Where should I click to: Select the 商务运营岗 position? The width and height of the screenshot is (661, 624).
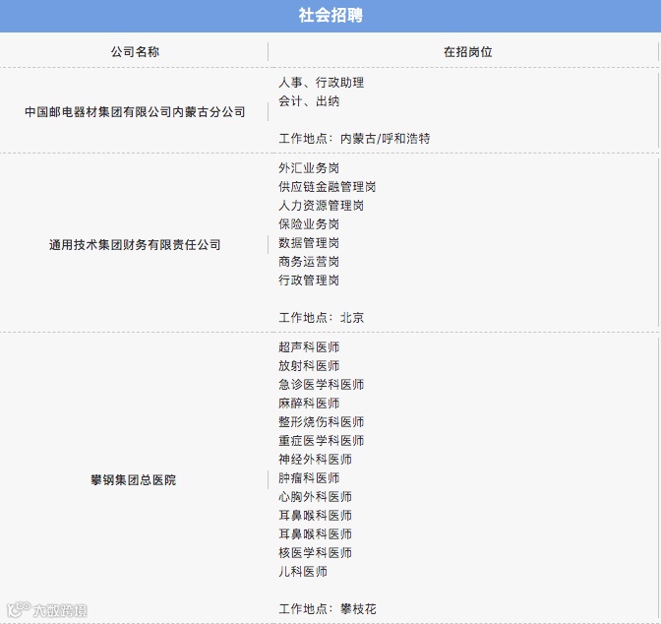pyautogui.click(x=309, y=262)
